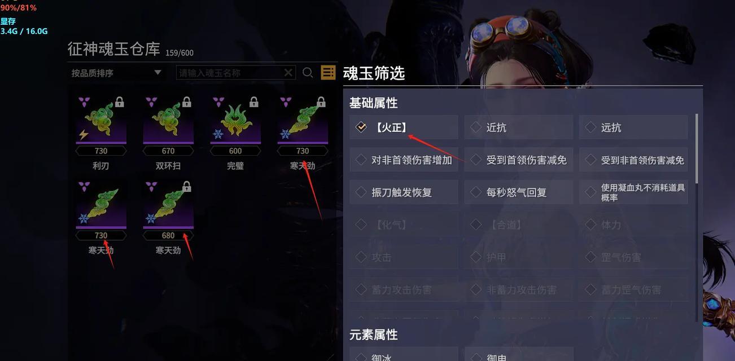
Task: Select the 双环扫 soul jade icon
Action: tap(168, 119)
